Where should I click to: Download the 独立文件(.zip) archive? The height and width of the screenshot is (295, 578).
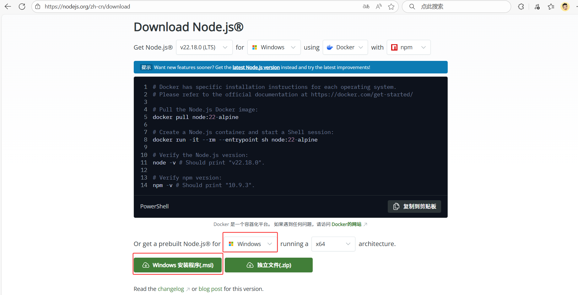point(269,265)
